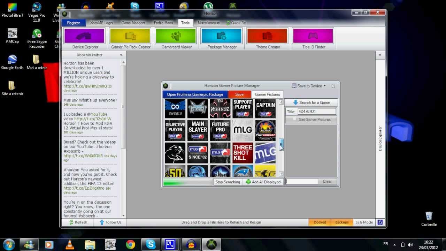Image resolution: width=446 pixels, height=251 pixels.
Task: Open the t.co/EpZHgXmo FIFA 12 editor link
Action: (84, 188)
